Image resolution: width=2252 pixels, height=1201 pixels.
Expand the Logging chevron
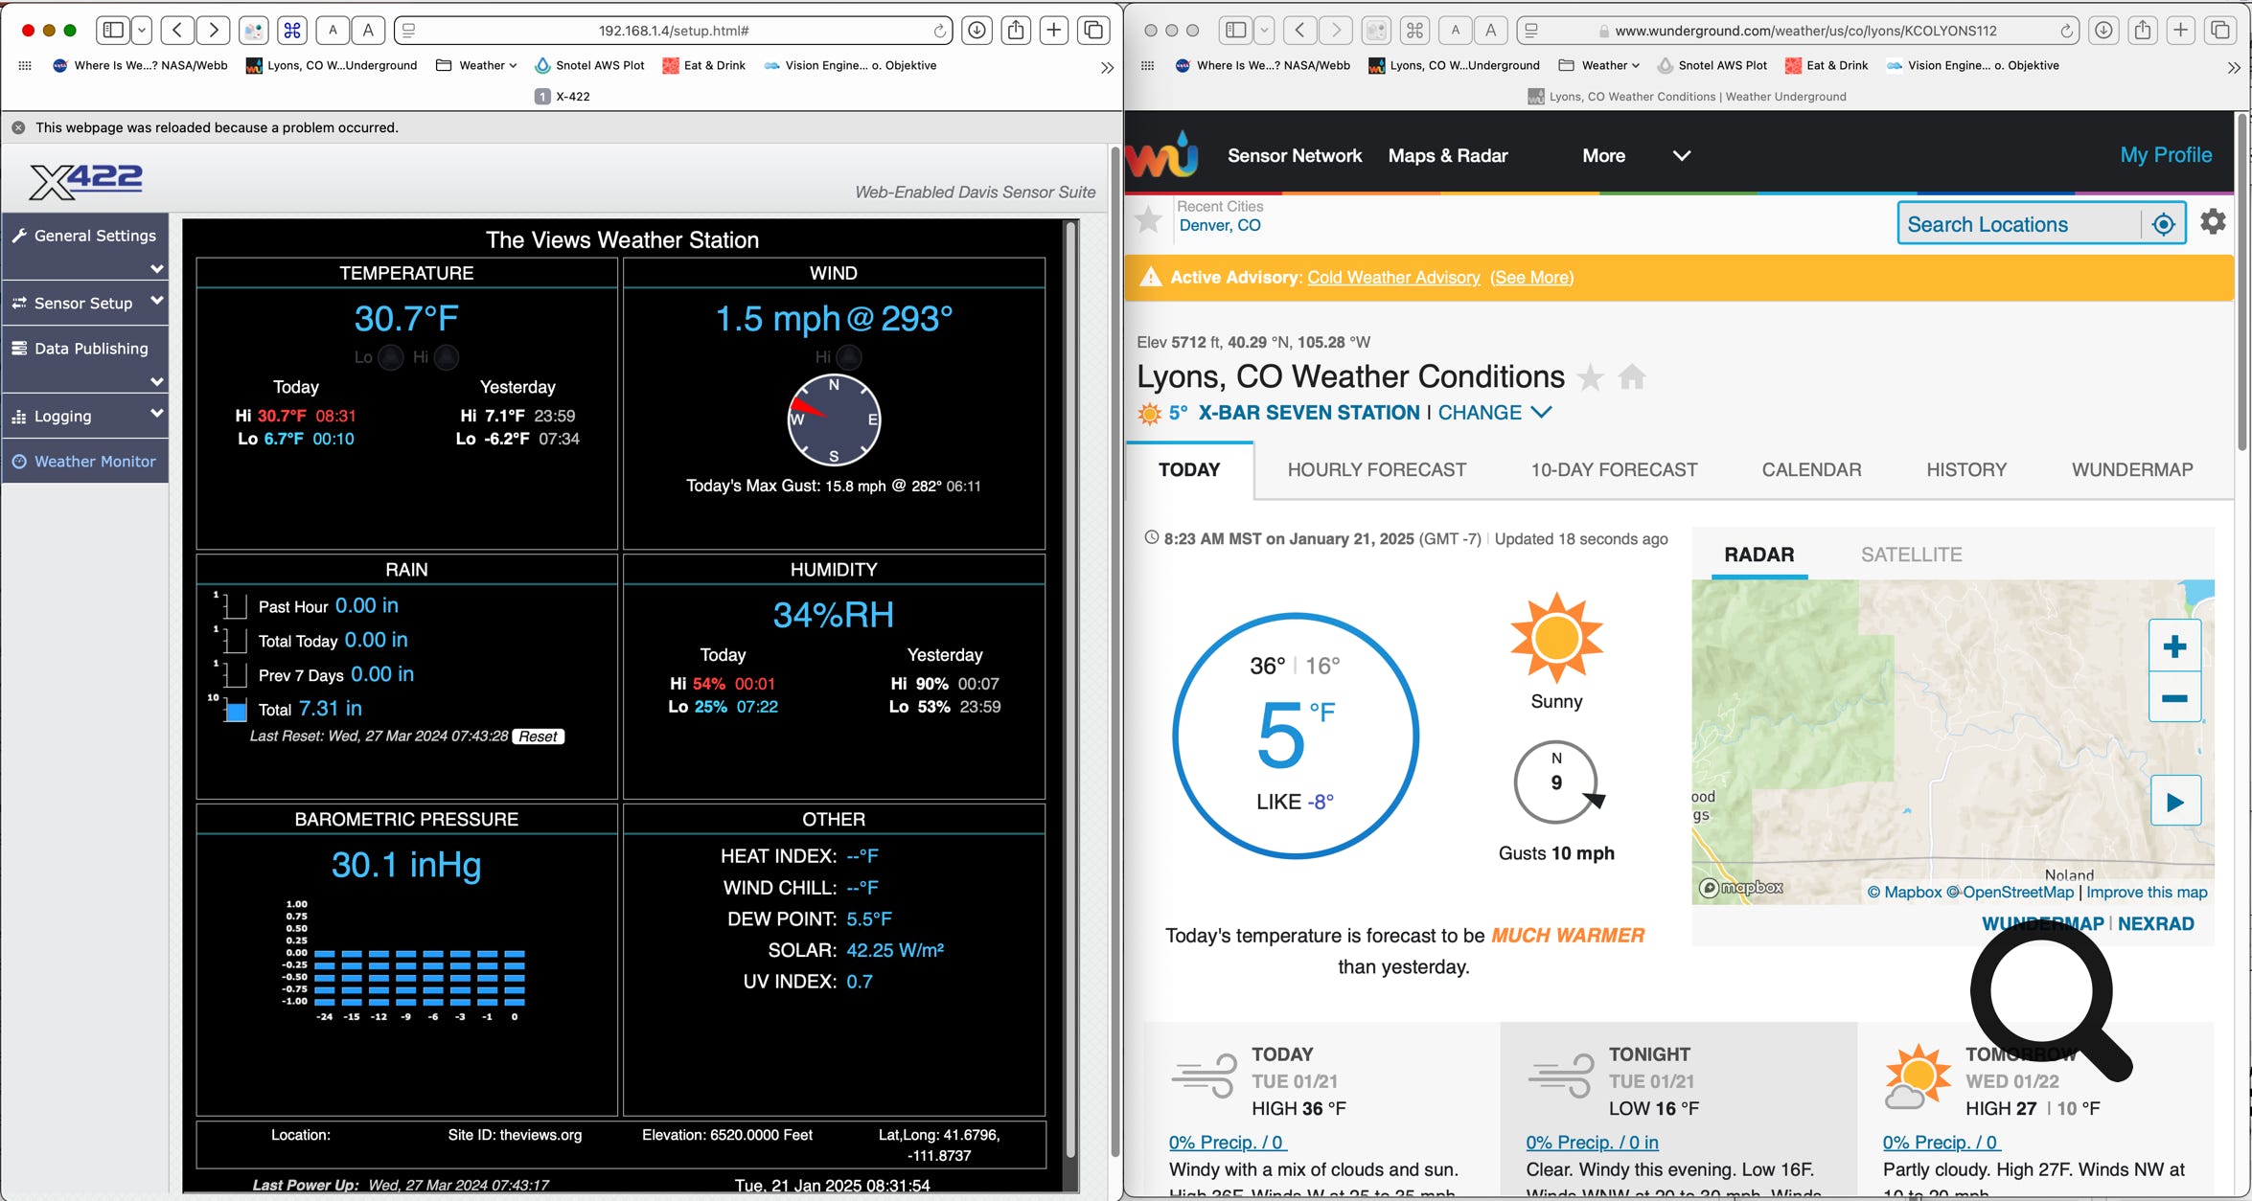(157, 414)
